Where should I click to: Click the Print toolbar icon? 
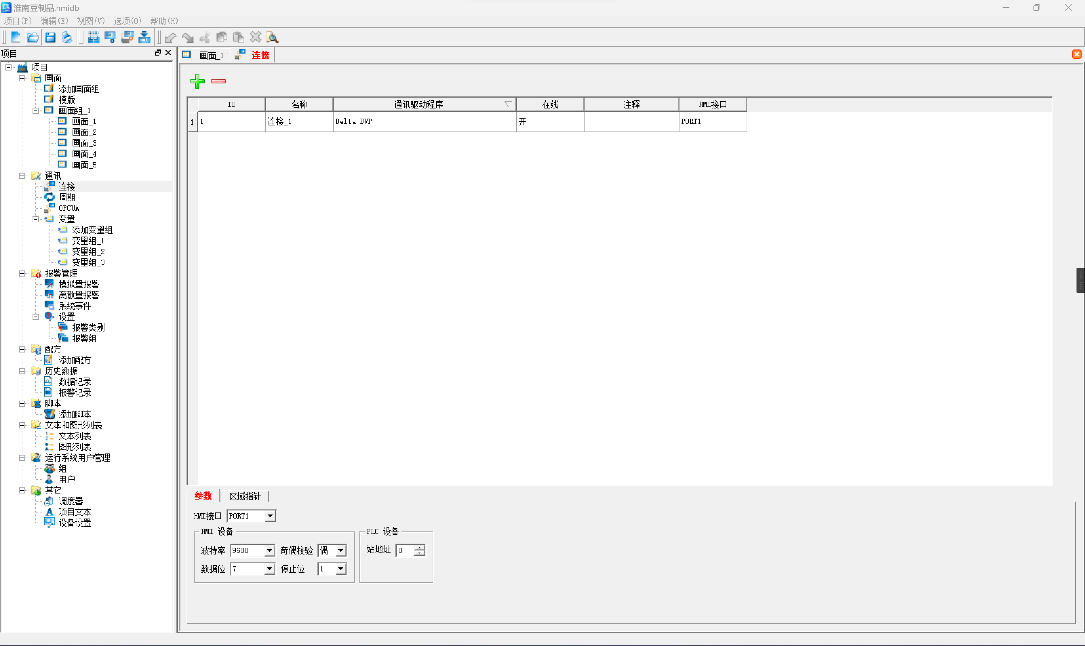[66, 37]
